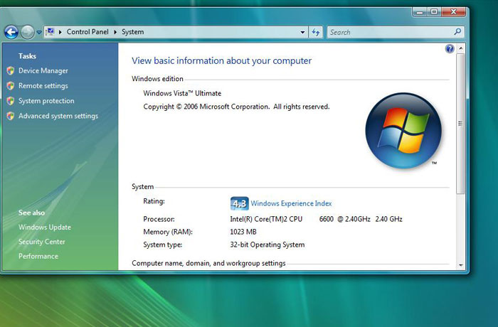Click the 32-bit Operating System value
The width and height of the screenshot is (498, 327).
267,245
